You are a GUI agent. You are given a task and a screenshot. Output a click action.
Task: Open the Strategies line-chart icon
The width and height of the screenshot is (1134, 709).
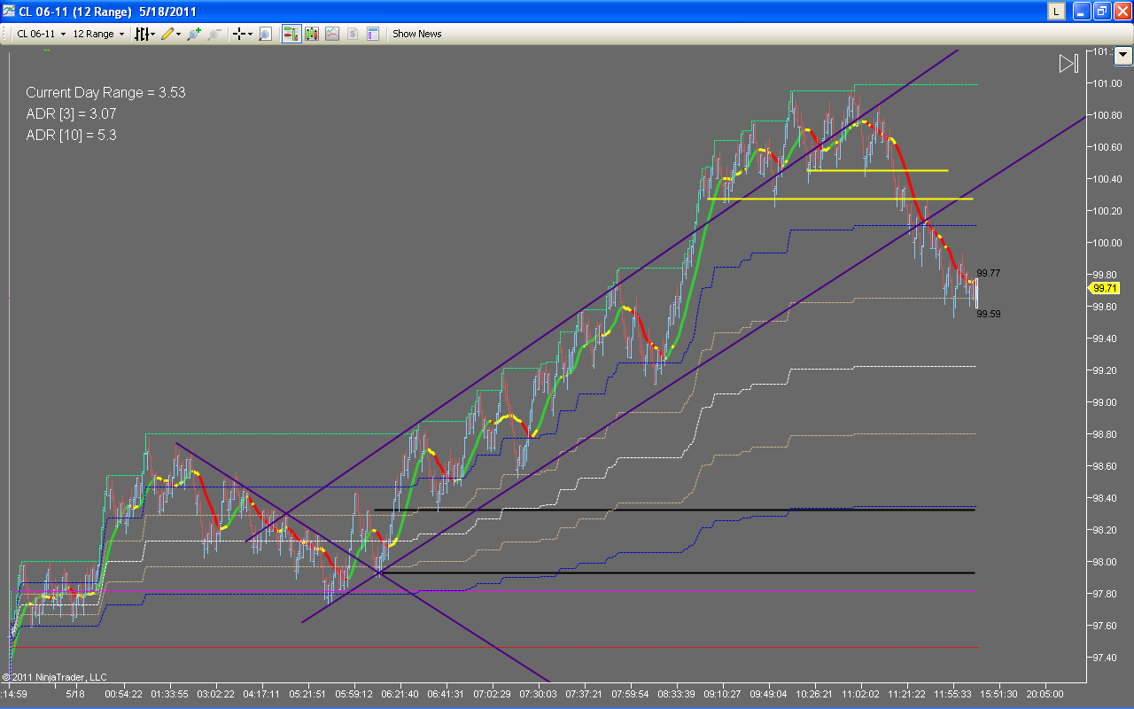(332, 34)
